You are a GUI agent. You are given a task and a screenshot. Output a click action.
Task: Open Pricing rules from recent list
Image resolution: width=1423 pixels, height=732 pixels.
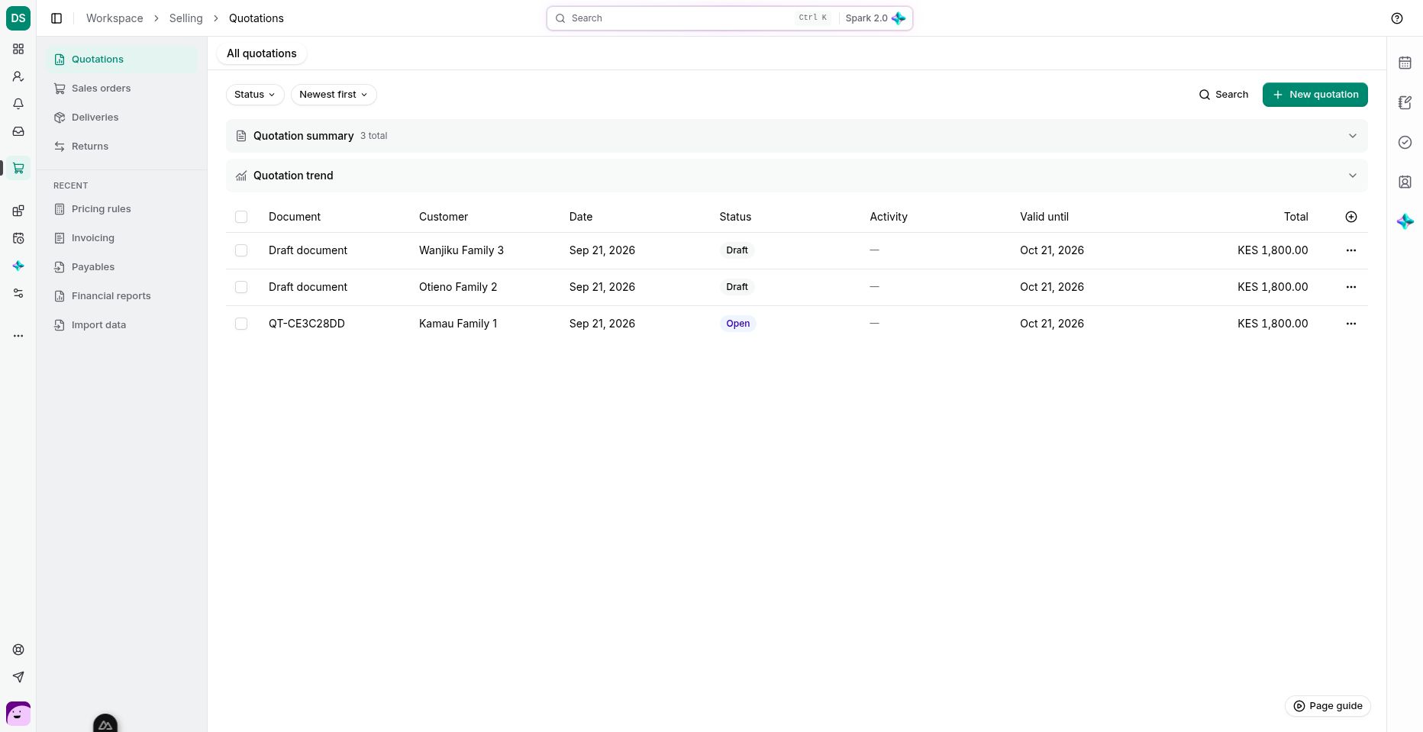[x=121, y=209]
